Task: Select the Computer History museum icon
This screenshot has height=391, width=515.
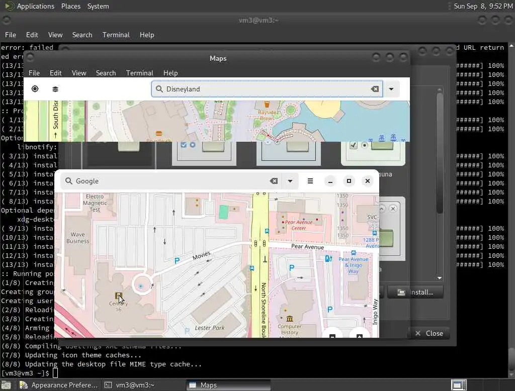Action: tap(289, 319)
